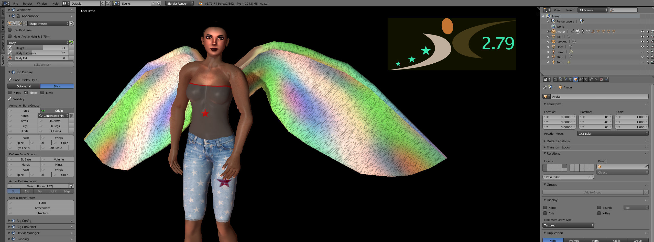Screen dimensions: 654x242
Task: Hide the Avatar object via its eye icon
Action: [x=642, y=31]
